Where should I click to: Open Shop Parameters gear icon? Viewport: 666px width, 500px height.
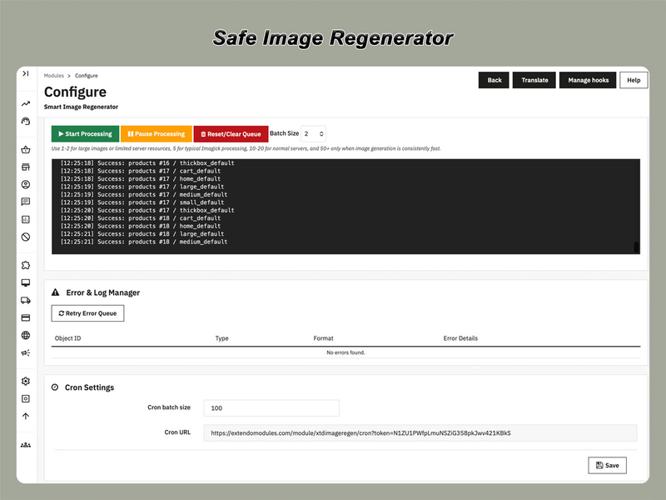pos(26,381)
